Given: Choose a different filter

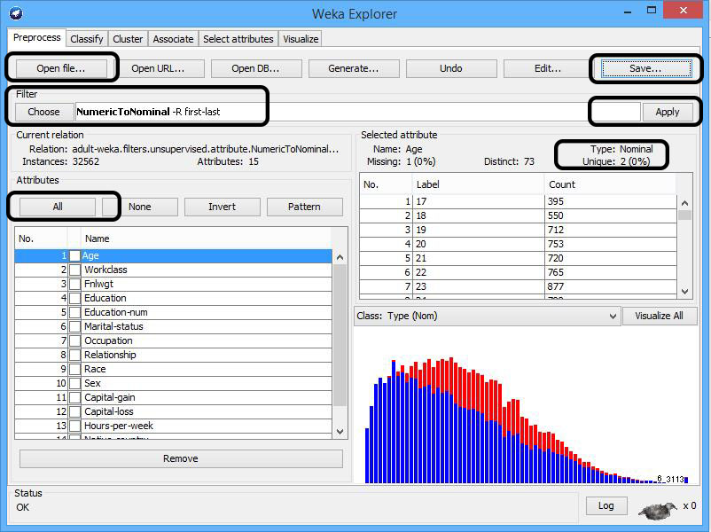Looking at the screenshot, I should click(43, 112).
